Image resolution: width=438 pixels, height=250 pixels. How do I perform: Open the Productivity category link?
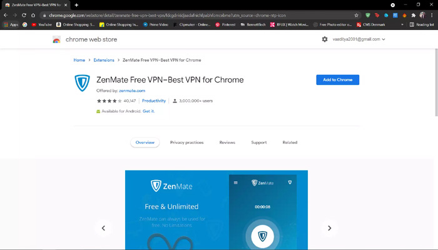[154, 101]
